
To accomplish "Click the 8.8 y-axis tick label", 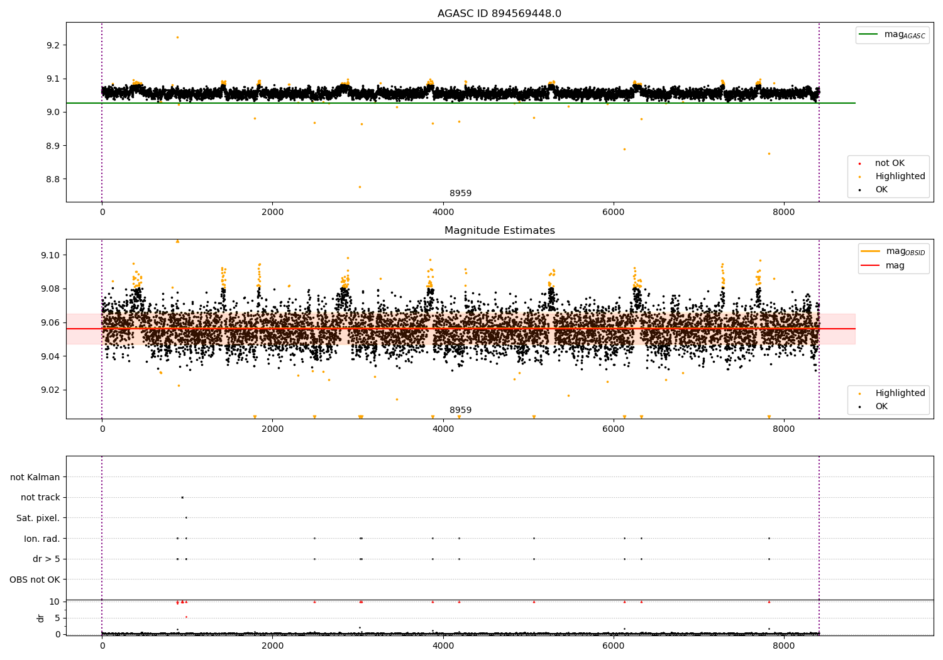I will pyautogui.click(x=53, y=179).
